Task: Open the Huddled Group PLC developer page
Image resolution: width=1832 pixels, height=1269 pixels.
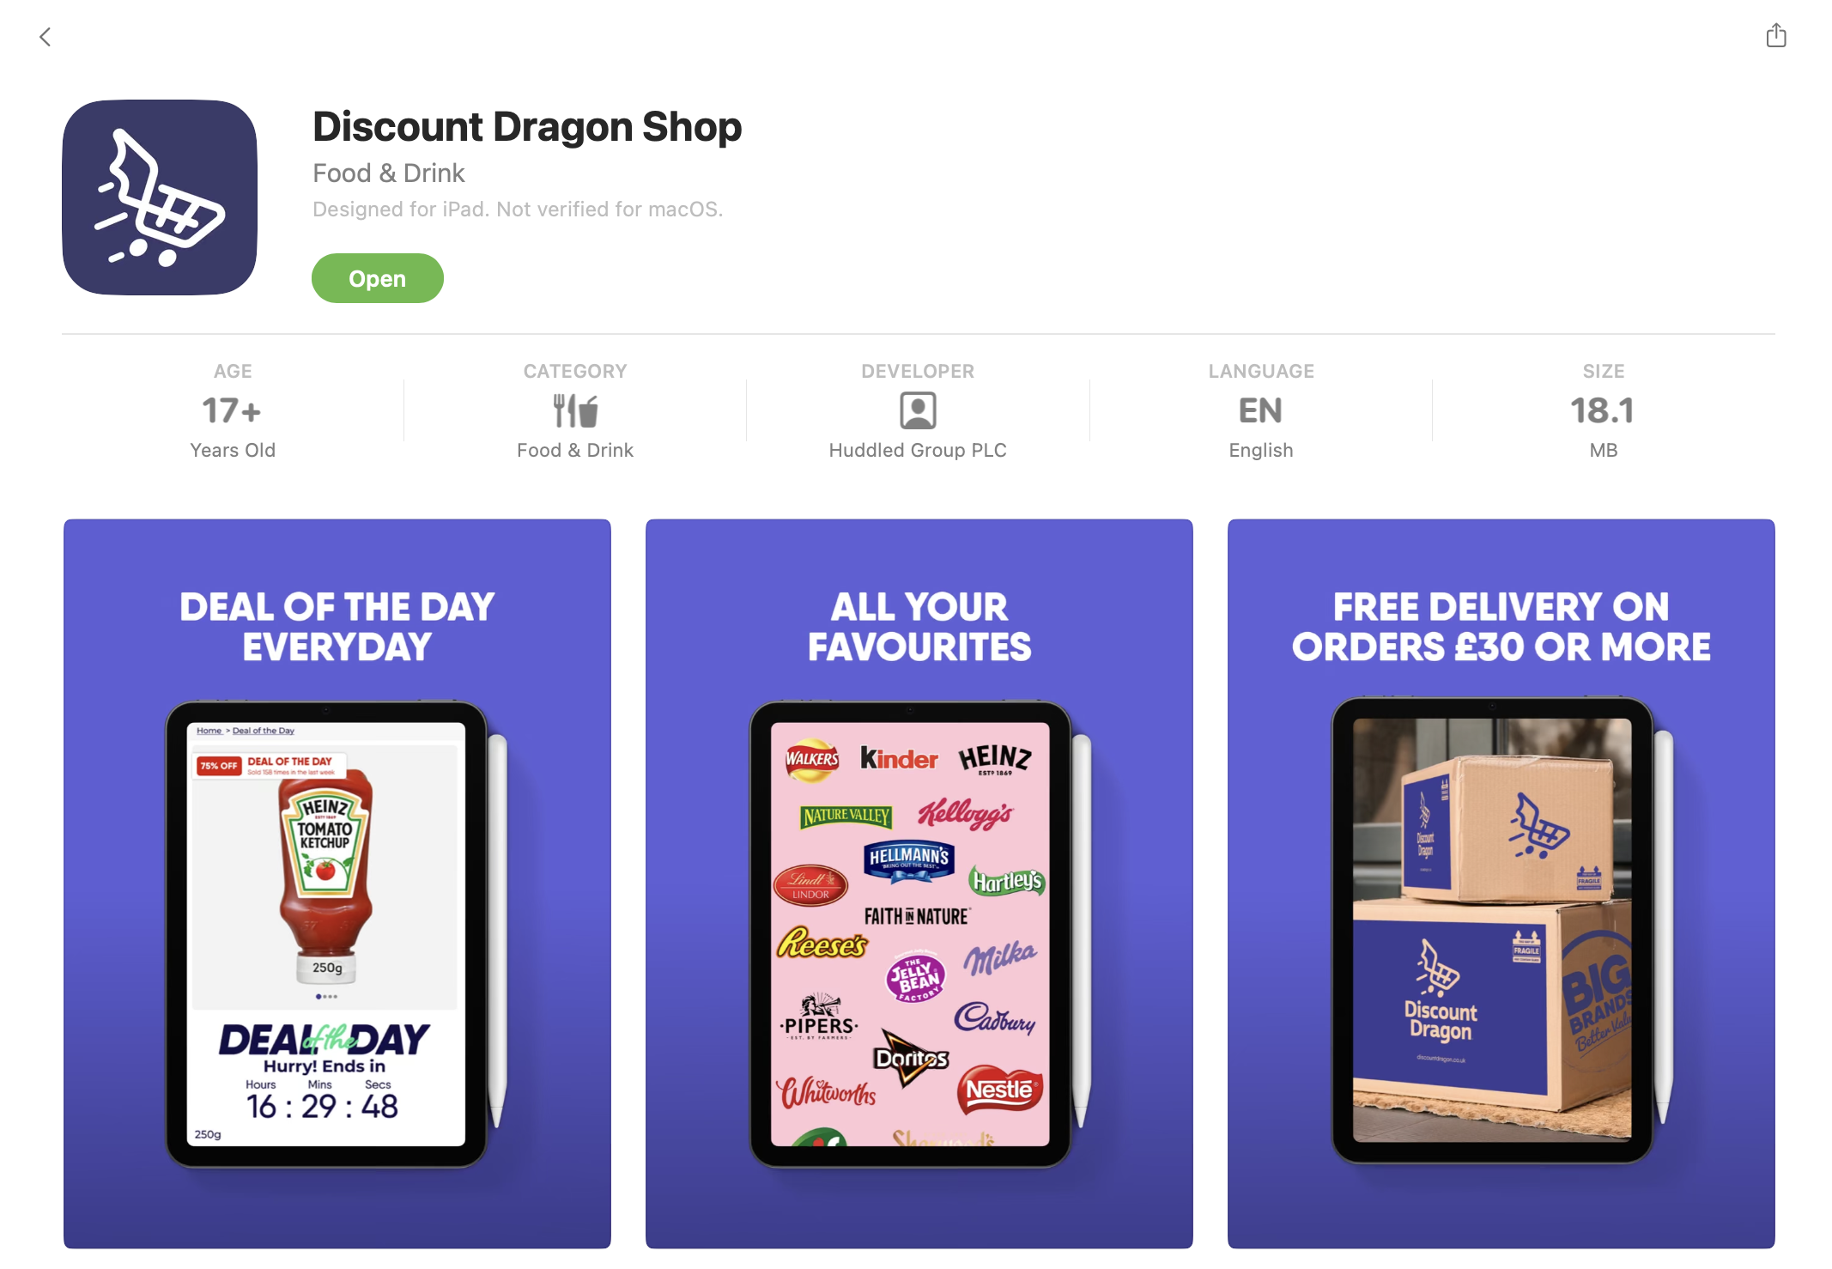Action: click(x=918, y=450)
